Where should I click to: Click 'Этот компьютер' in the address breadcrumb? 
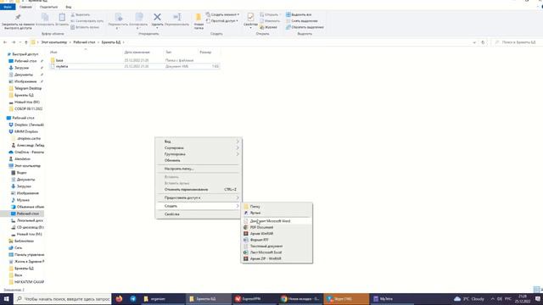click(54, 42)
